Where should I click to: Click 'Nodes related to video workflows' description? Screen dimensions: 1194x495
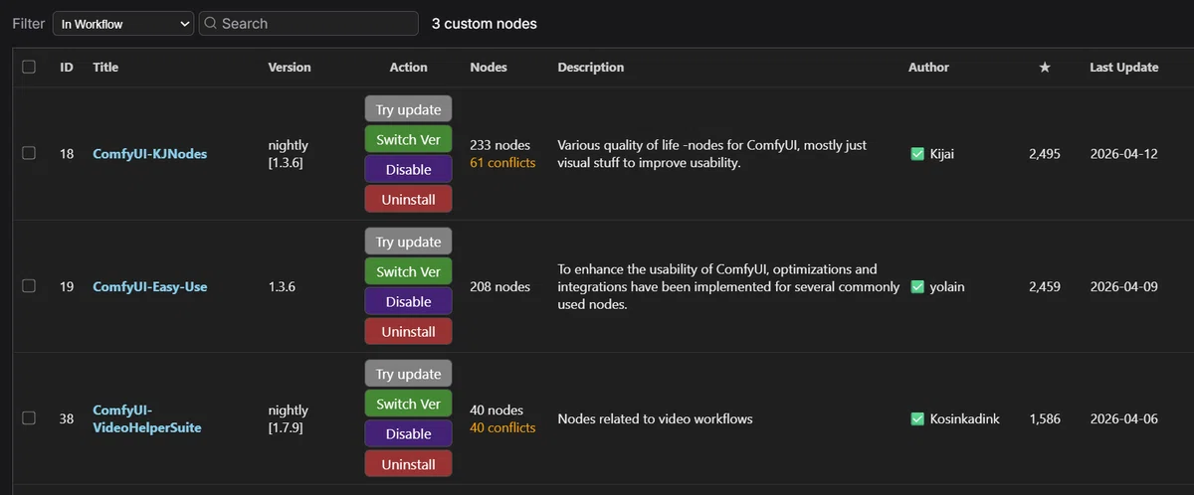tap(655, 418)
